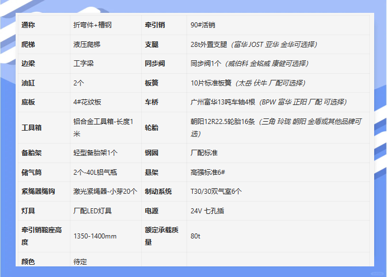Image resolution: width=387 pixels, height=277 pixels.
Task: Select the 10片标准板簧 text
Action: pyautogui.click(x=211, y=83)
